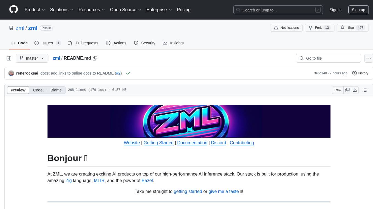
Task: Follow the lowercase getting started link
Action: pyautogui.click(x=188, y=191)
